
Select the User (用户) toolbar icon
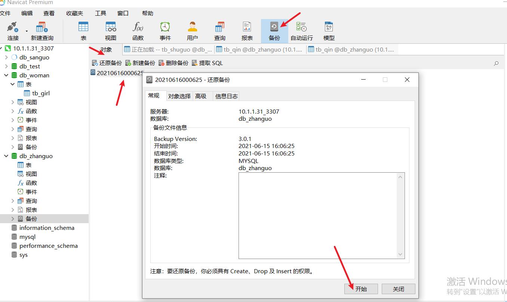click(x=193, y=31)
